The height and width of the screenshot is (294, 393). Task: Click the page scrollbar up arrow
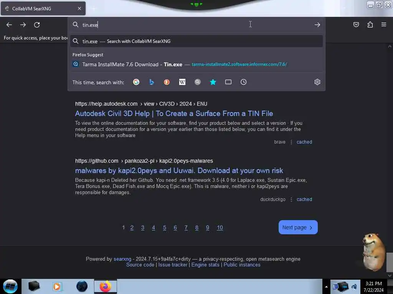coord(390,46)
